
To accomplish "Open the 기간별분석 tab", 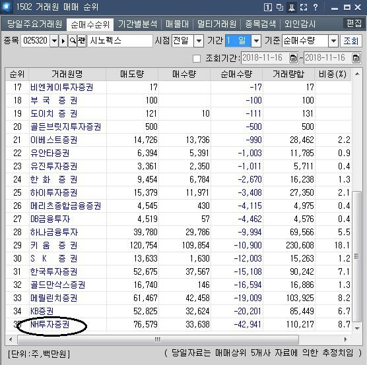I will point(137,24).
